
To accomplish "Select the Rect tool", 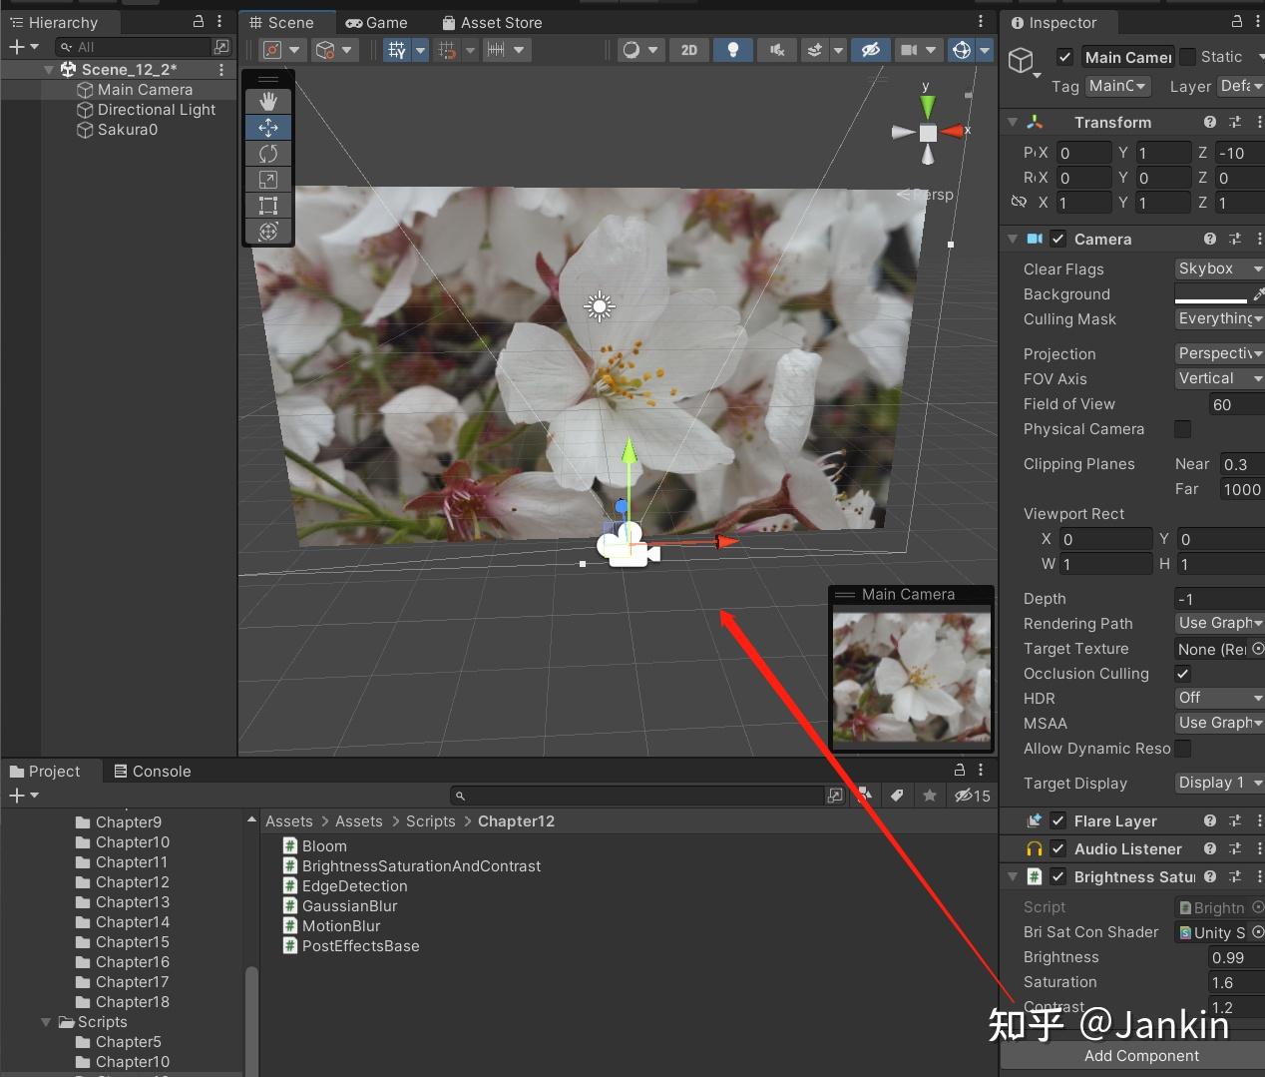I will pos(267,206).
